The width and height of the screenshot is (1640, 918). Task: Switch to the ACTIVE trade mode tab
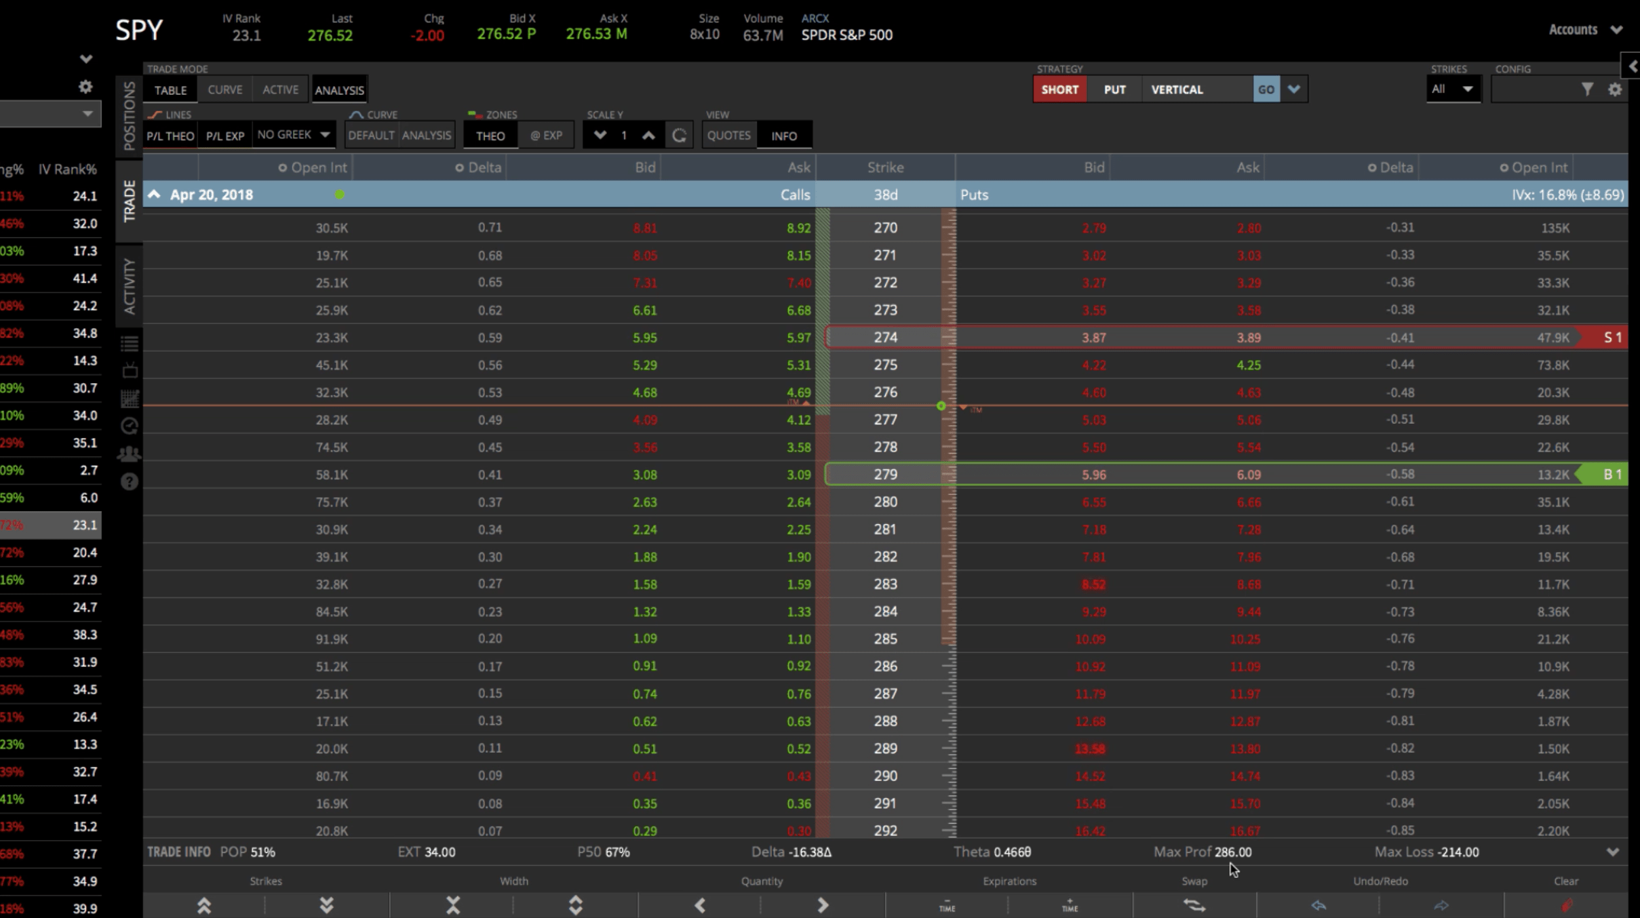280,90
